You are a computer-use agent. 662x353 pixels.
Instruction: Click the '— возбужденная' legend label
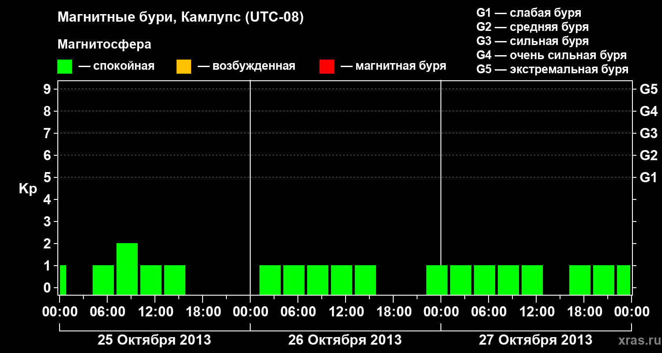coord(246,66)
